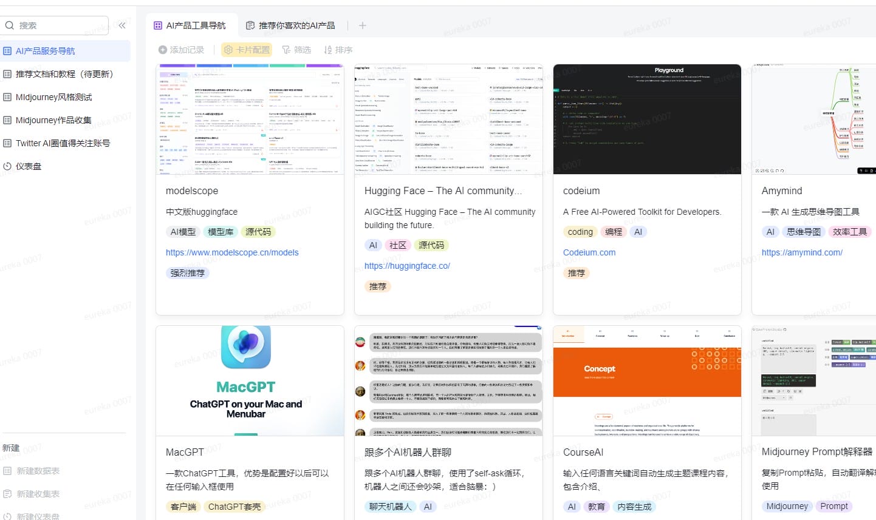Click the icon beside Twitter AI圈值得关注账号

[7, 143]
